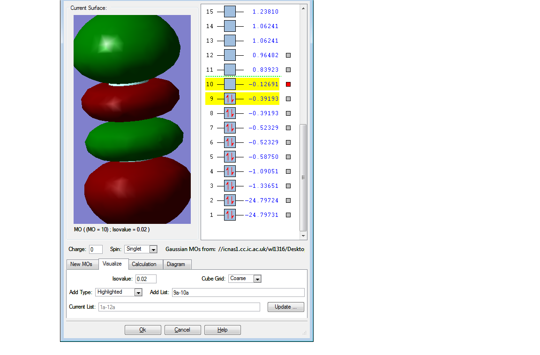Toggle the surface marker for orbital 3
The image size is (540, 355).
click(289, 186)
